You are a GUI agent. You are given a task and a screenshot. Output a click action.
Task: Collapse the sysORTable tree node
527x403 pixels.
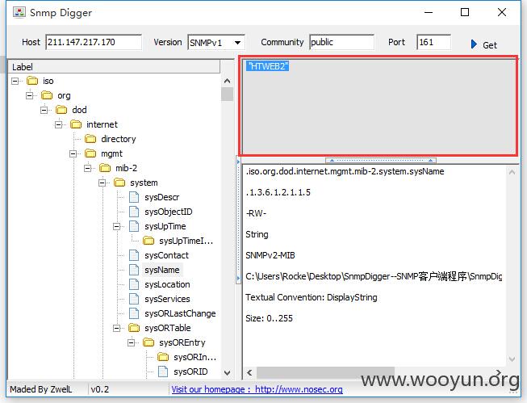click(117, 328)
